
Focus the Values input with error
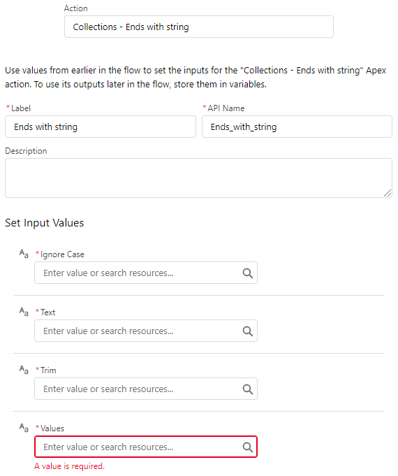click(x=146, y=447)
